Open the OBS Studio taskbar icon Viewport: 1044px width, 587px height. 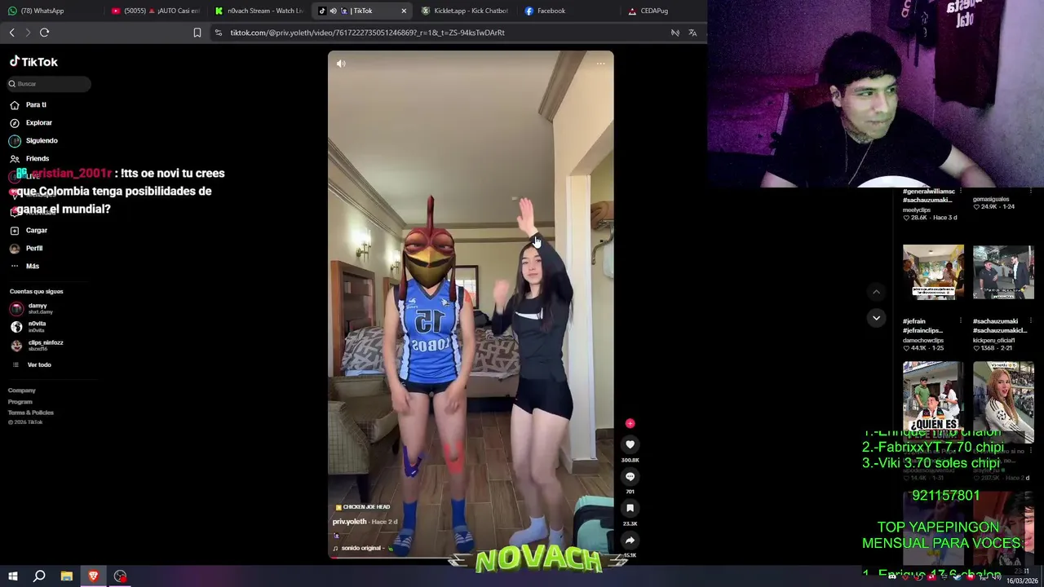[120, 576]
